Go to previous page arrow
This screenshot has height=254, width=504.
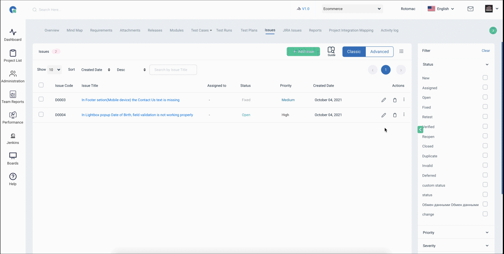point(372,70)
